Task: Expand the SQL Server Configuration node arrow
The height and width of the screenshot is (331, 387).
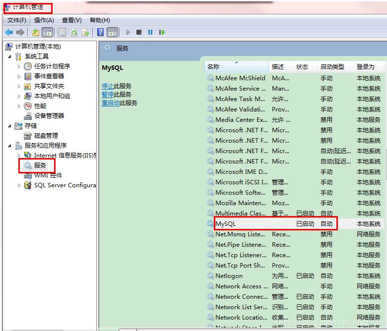Action: (19, 185)
